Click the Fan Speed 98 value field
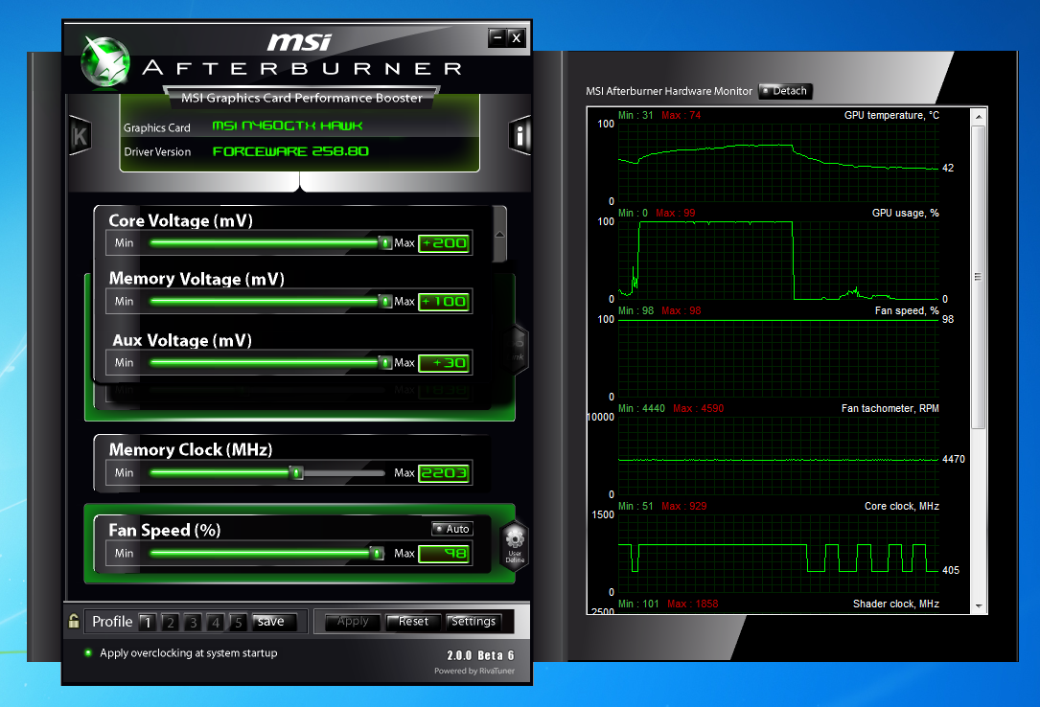This screenshot has width=1040, height=707. (x=445, y=554)
